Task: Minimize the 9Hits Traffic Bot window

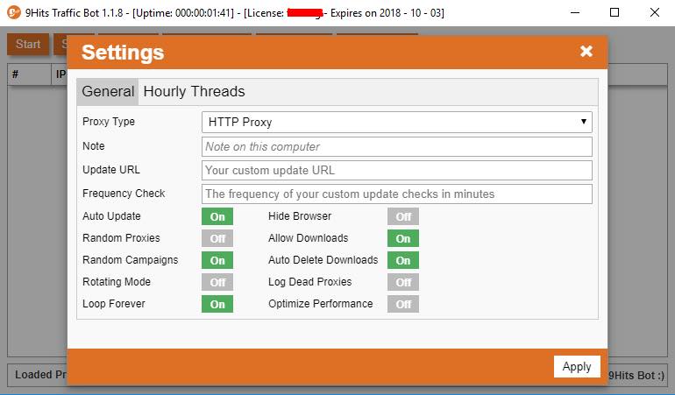Action: [575, 12]
